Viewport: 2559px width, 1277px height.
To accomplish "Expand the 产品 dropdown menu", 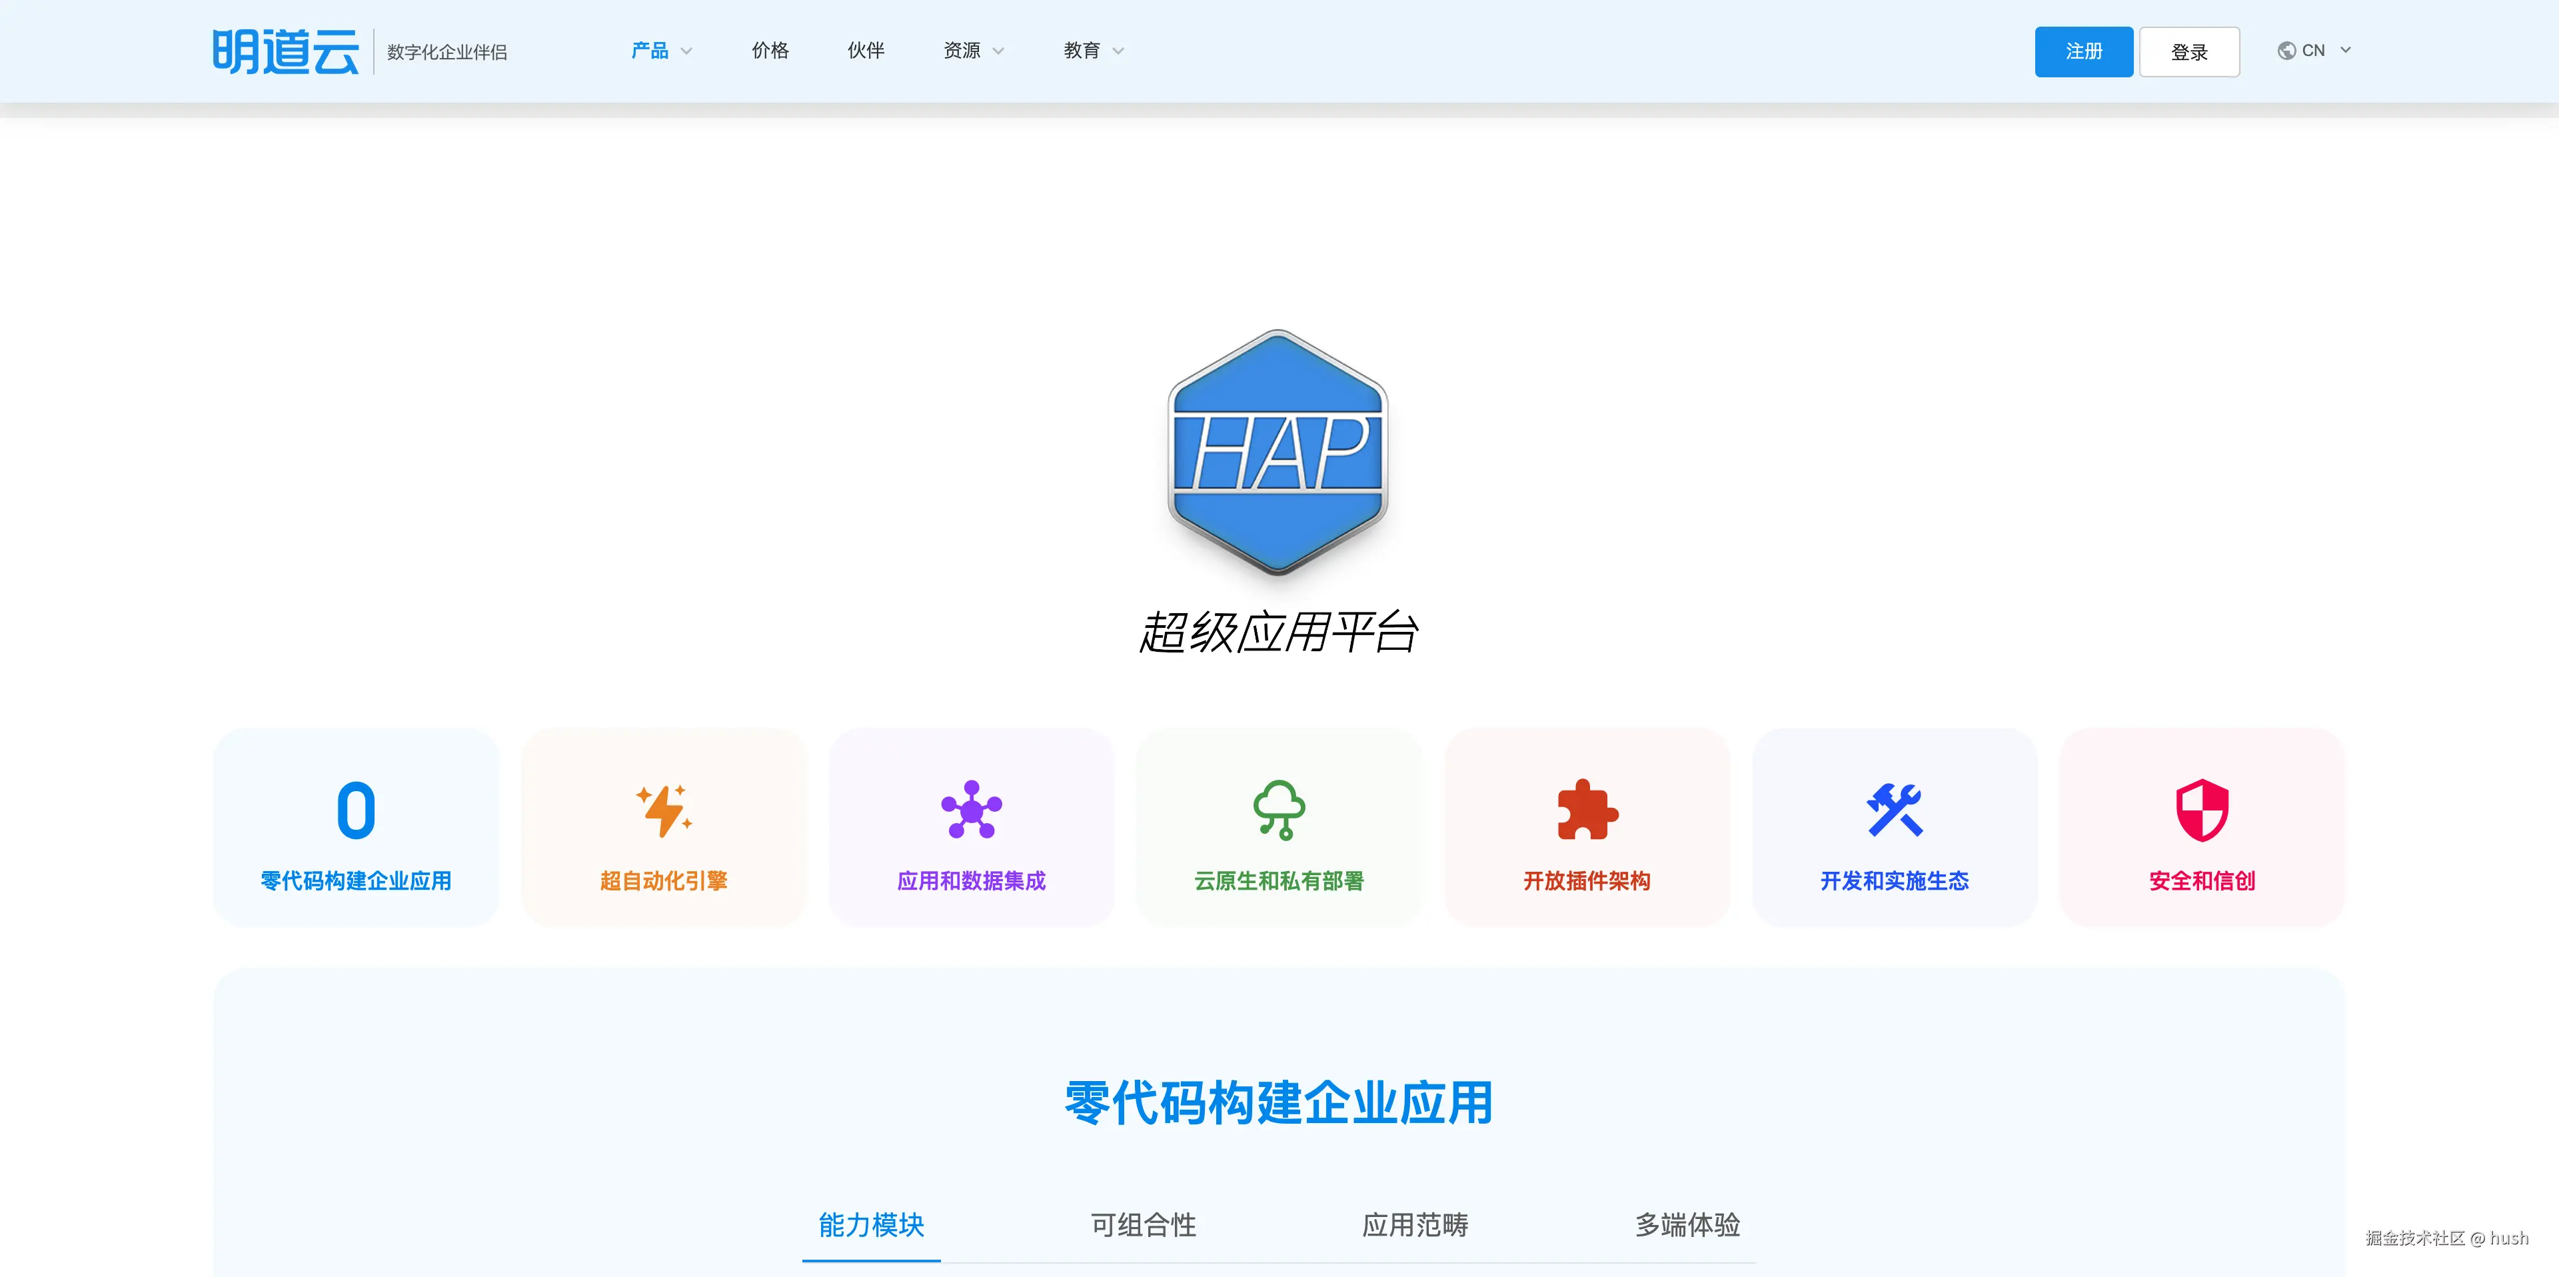I will point(662,51).
